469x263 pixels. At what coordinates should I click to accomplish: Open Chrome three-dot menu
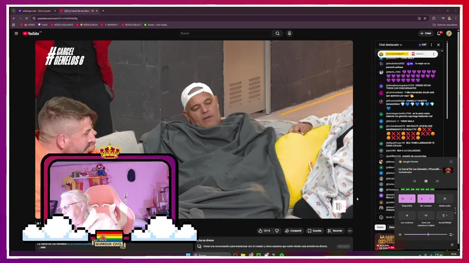(x=456, y=18)
